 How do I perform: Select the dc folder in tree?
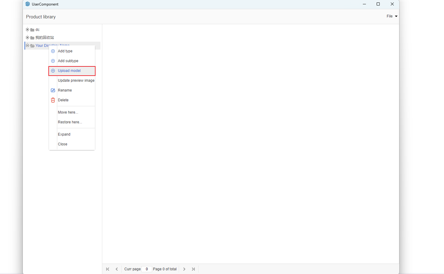coord(37,30)
